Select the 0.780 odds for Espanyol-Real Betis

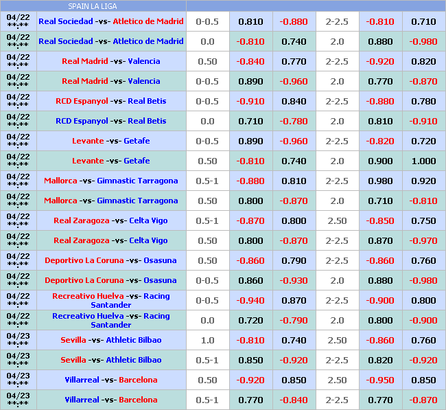(x=423, y=101)
